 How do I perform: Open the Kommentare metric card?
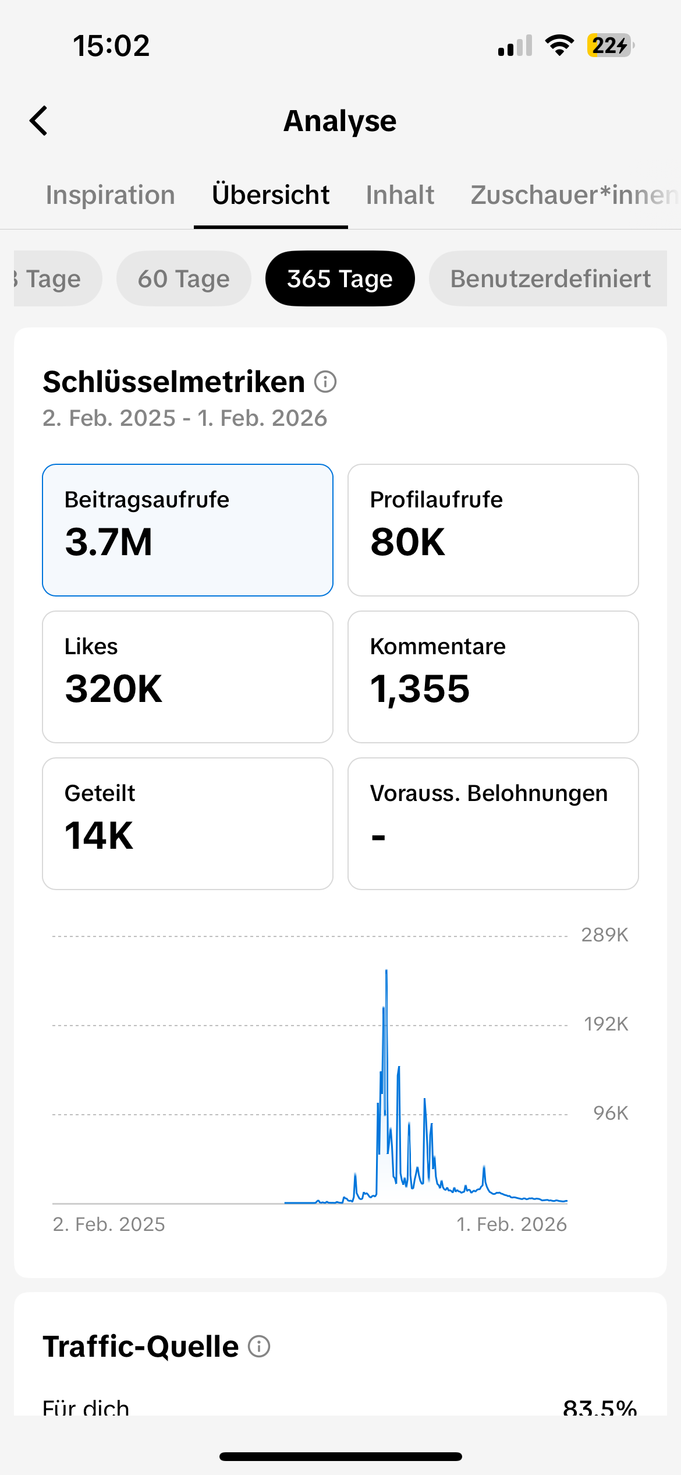[x=493, y=677]
